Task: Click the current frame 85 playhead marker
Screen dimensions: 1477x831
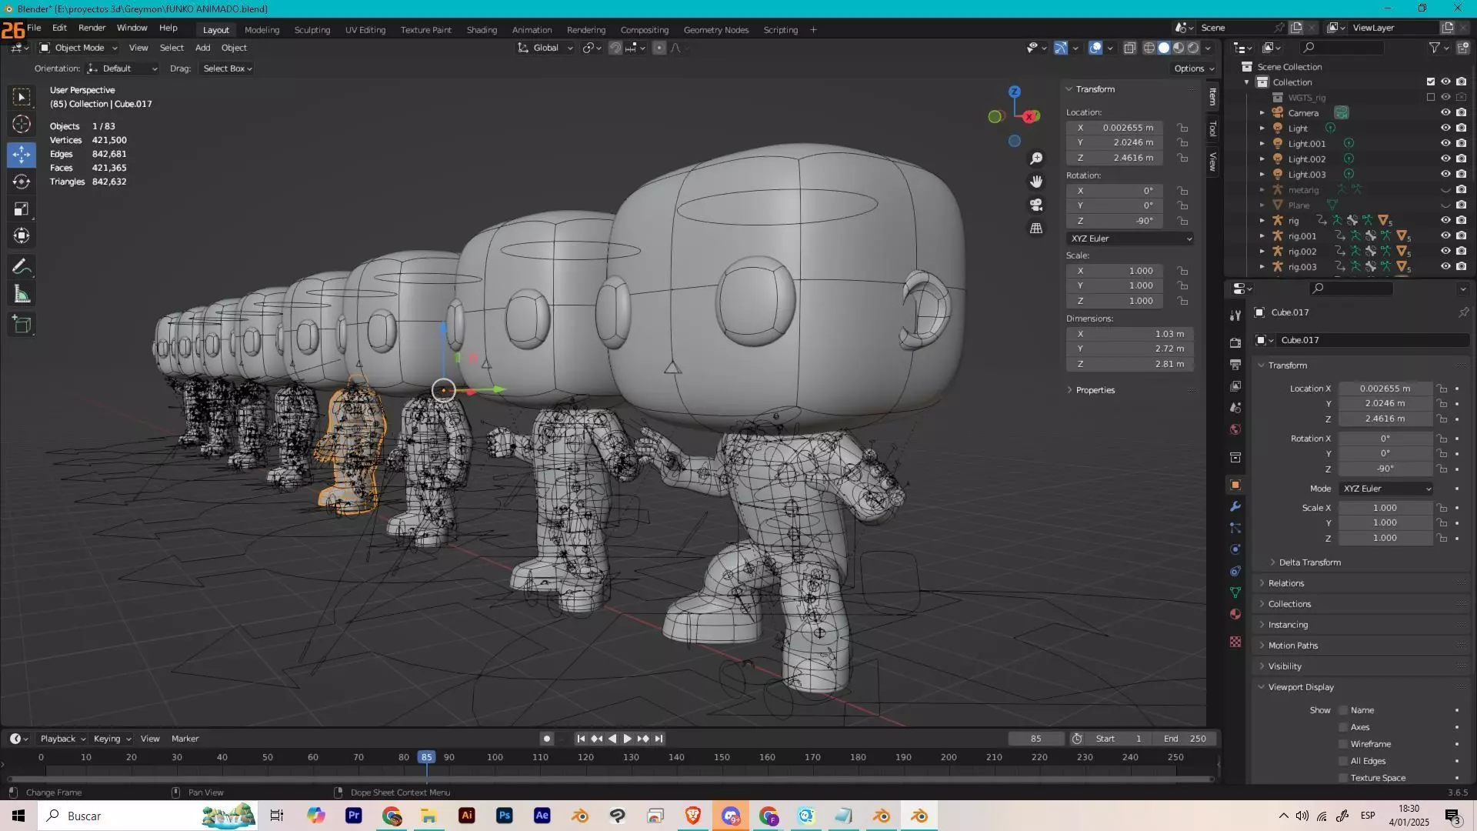Action: coord(426,757)
